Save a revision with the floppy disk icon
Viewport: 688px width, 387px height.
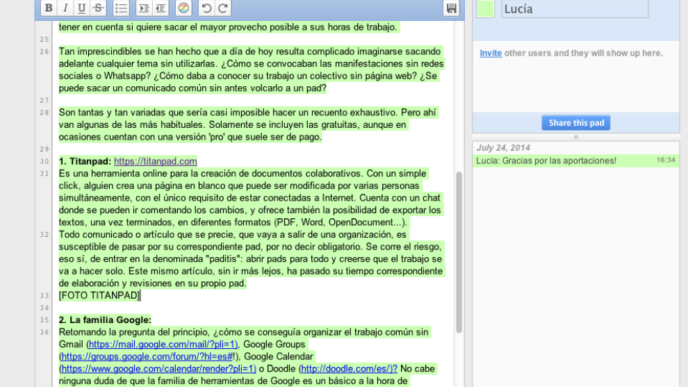(x=452, y=8)
